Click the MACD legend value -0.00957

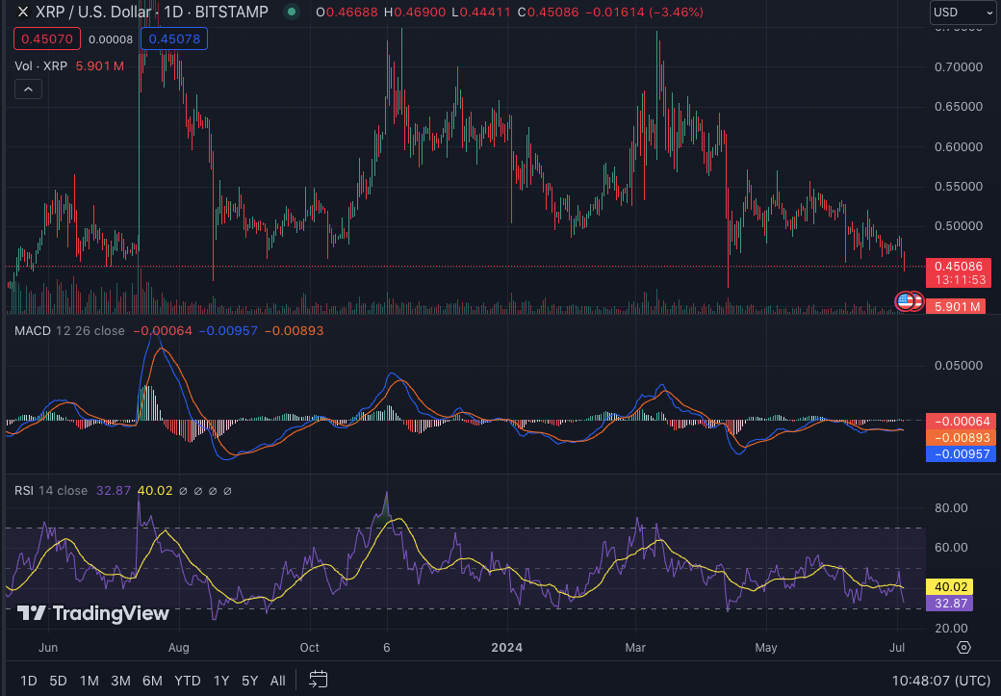click(228, 331)
